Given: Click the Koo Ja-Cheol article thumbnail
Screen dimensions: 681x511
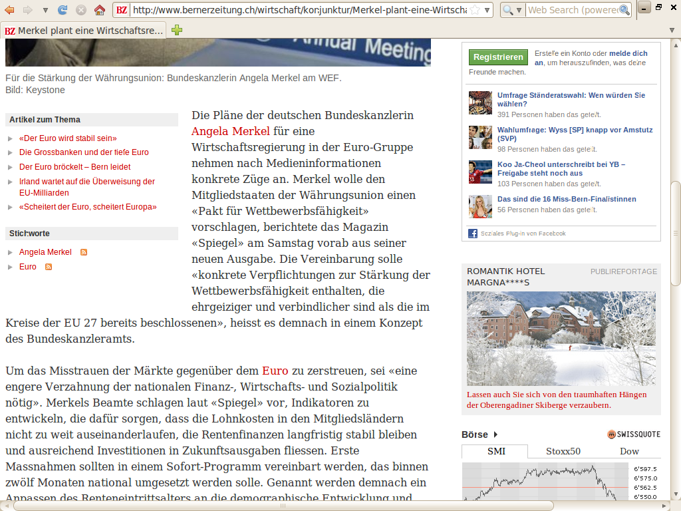Looking at the screenshot, I should click(x=480, y=172).
